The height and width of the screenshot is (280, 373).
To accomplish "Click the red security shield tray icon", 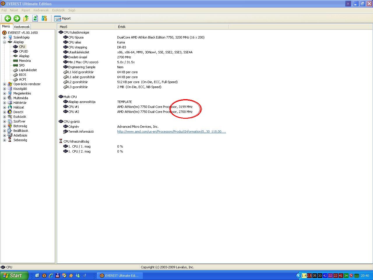I will (x=351, y=276).
